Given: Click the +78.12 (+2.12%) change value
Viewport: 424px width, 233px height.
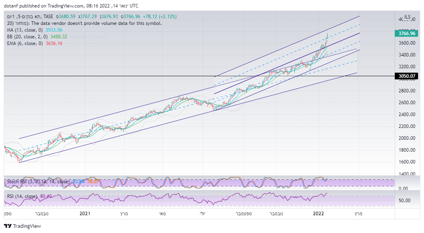Looking at the screenshot, I should tap(160, 17).
